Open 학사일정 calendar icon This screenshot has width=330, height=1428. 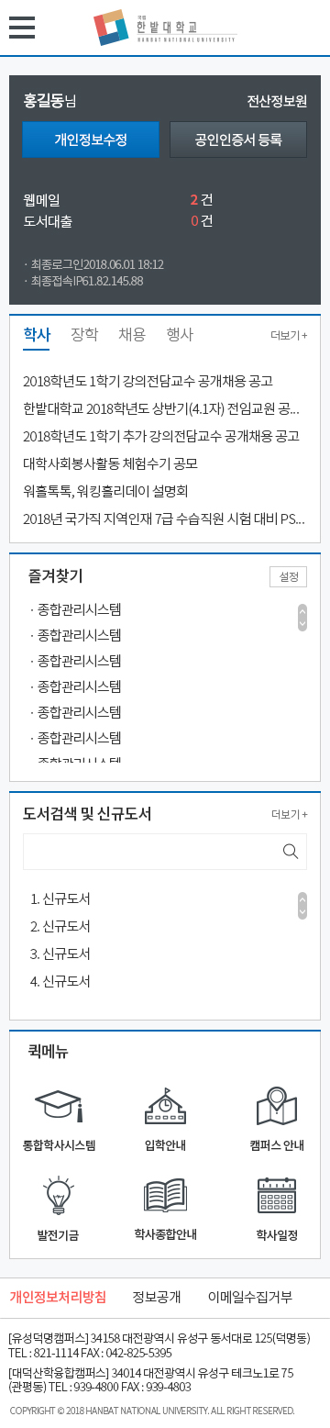coord(277,1195)
